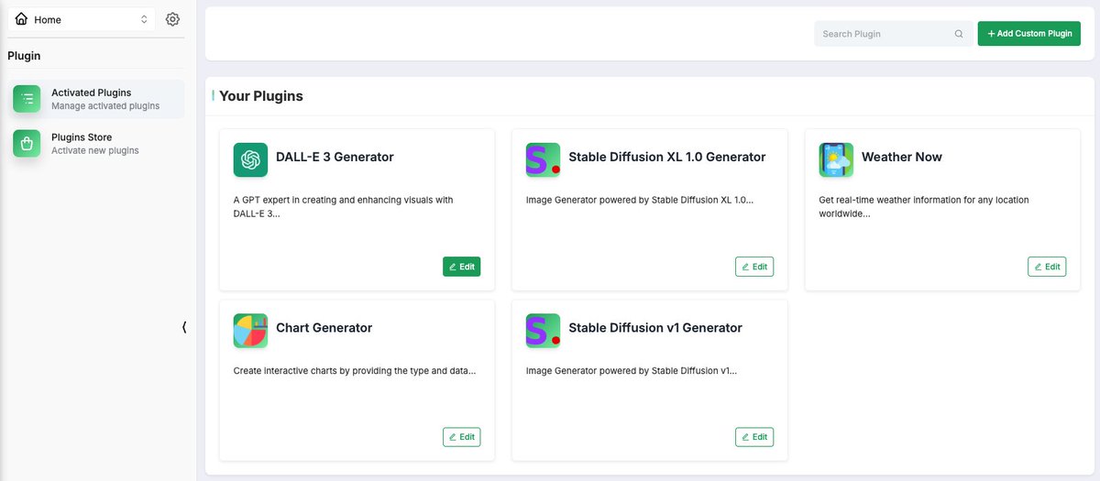The image size is (1100, 481).
Task: Edit the Weather Now plugin
Action: coord(1047,267)
